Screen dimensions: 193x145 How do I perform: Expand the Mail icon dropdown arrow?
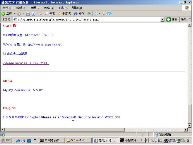click(99, 14)
